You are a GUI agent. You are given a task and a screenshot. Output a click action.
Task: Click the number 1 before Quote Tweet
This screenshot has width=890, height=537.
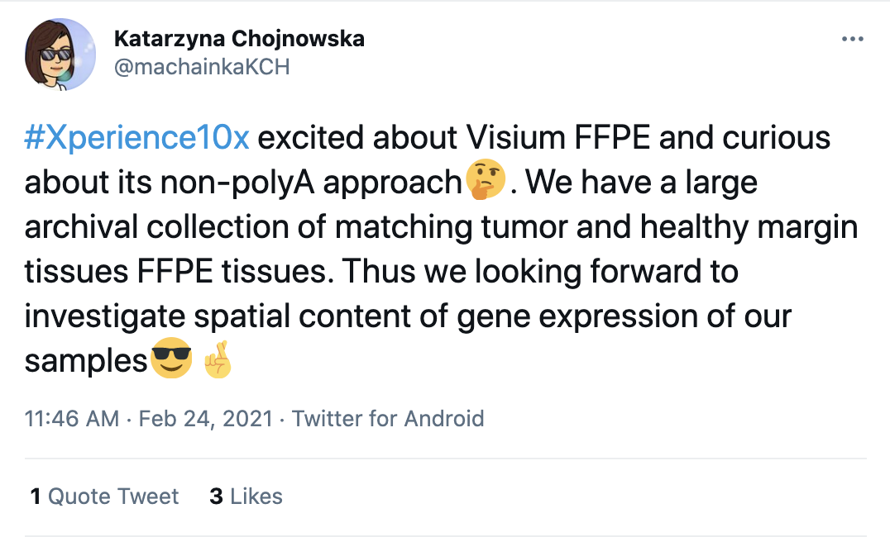click(x=36, y=497)
